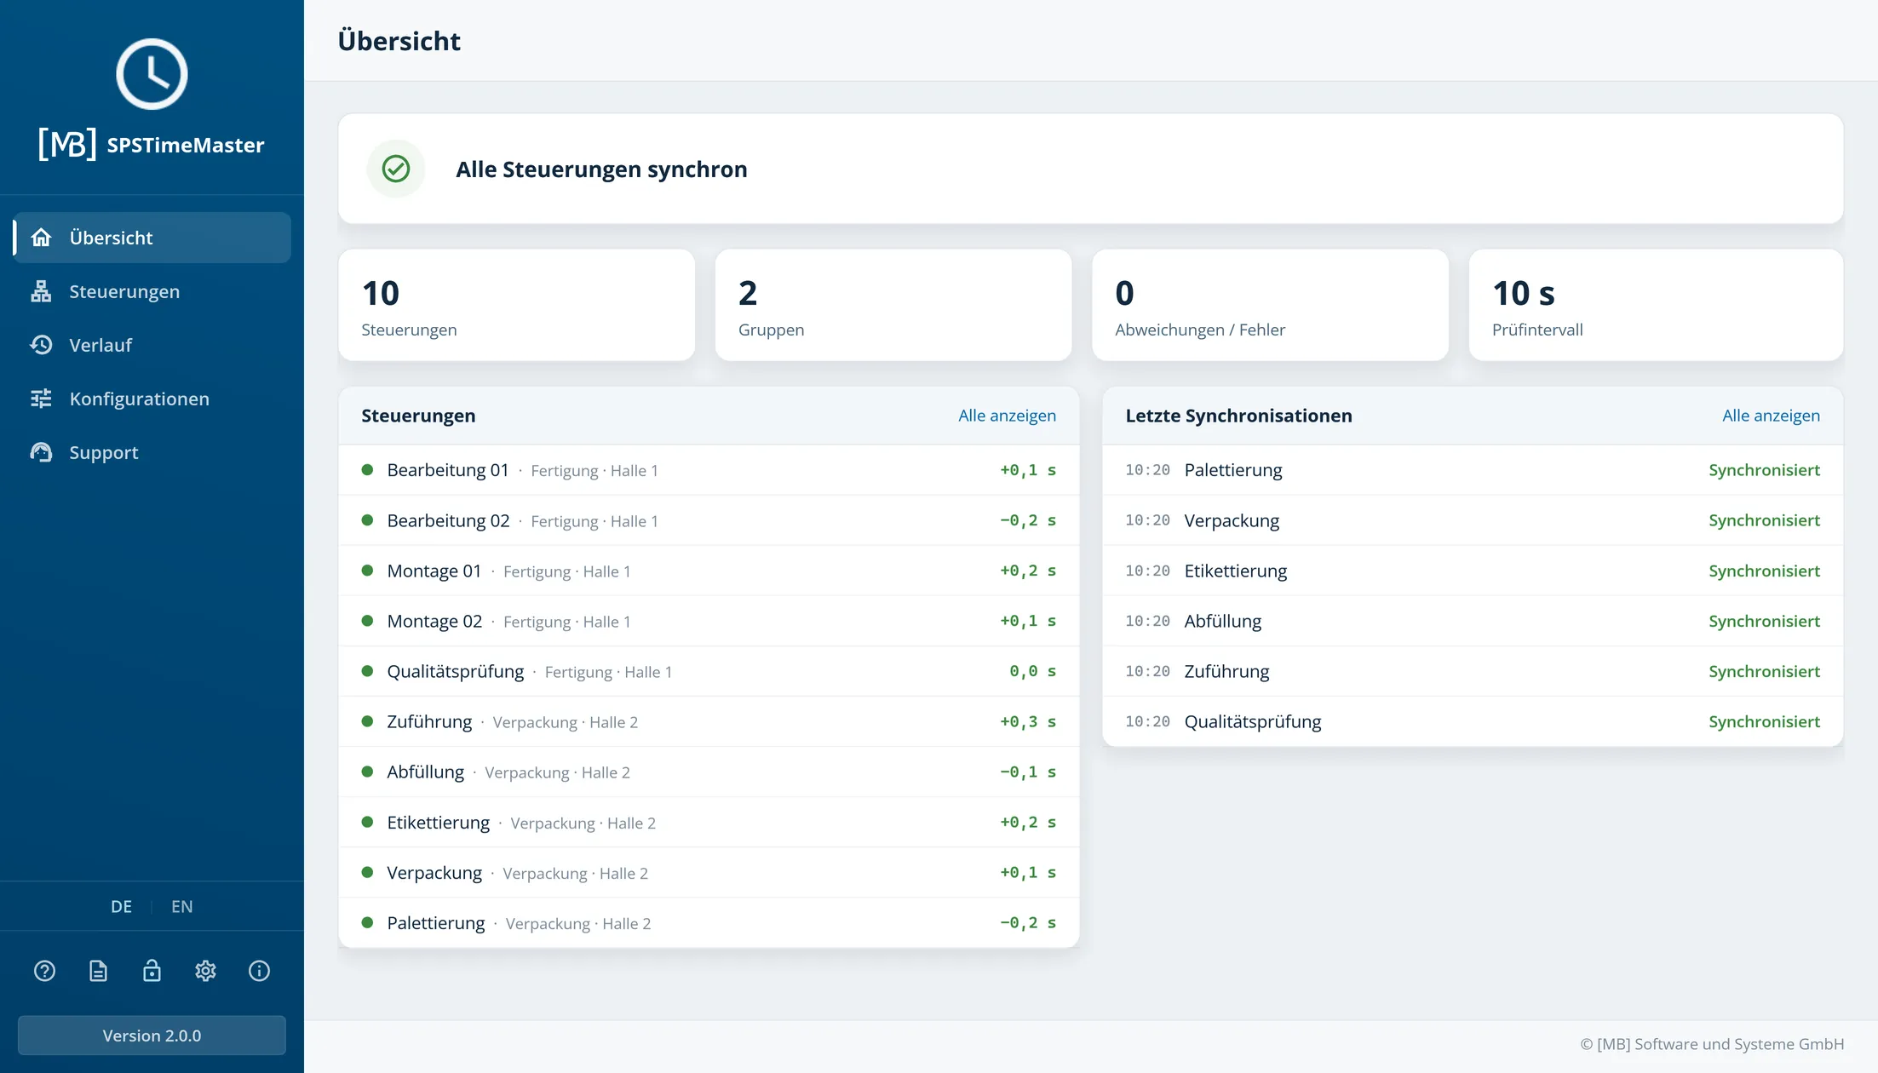Screen dimensions: 1878x1073
Task: Open Palettierung in Steuerungen list
Action: 709,922
